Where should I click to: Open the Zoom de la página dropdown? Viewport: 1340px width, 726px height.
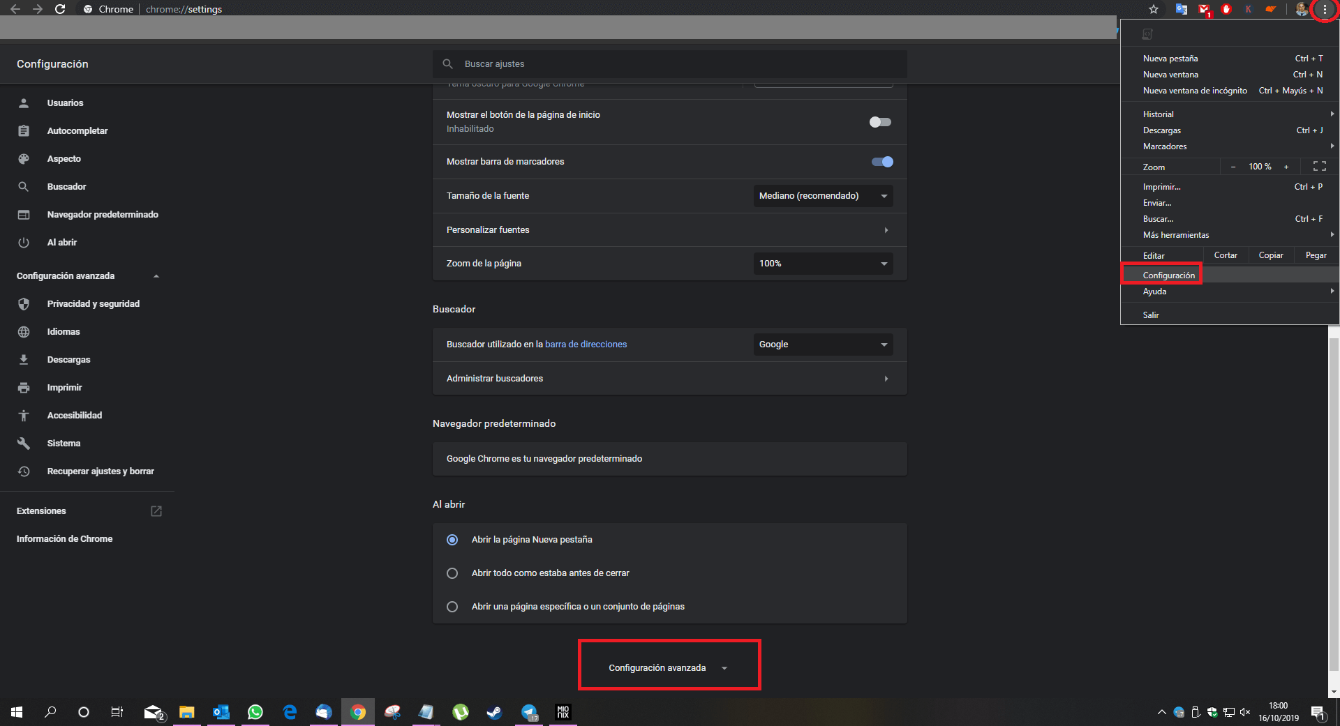click(823, 264)
